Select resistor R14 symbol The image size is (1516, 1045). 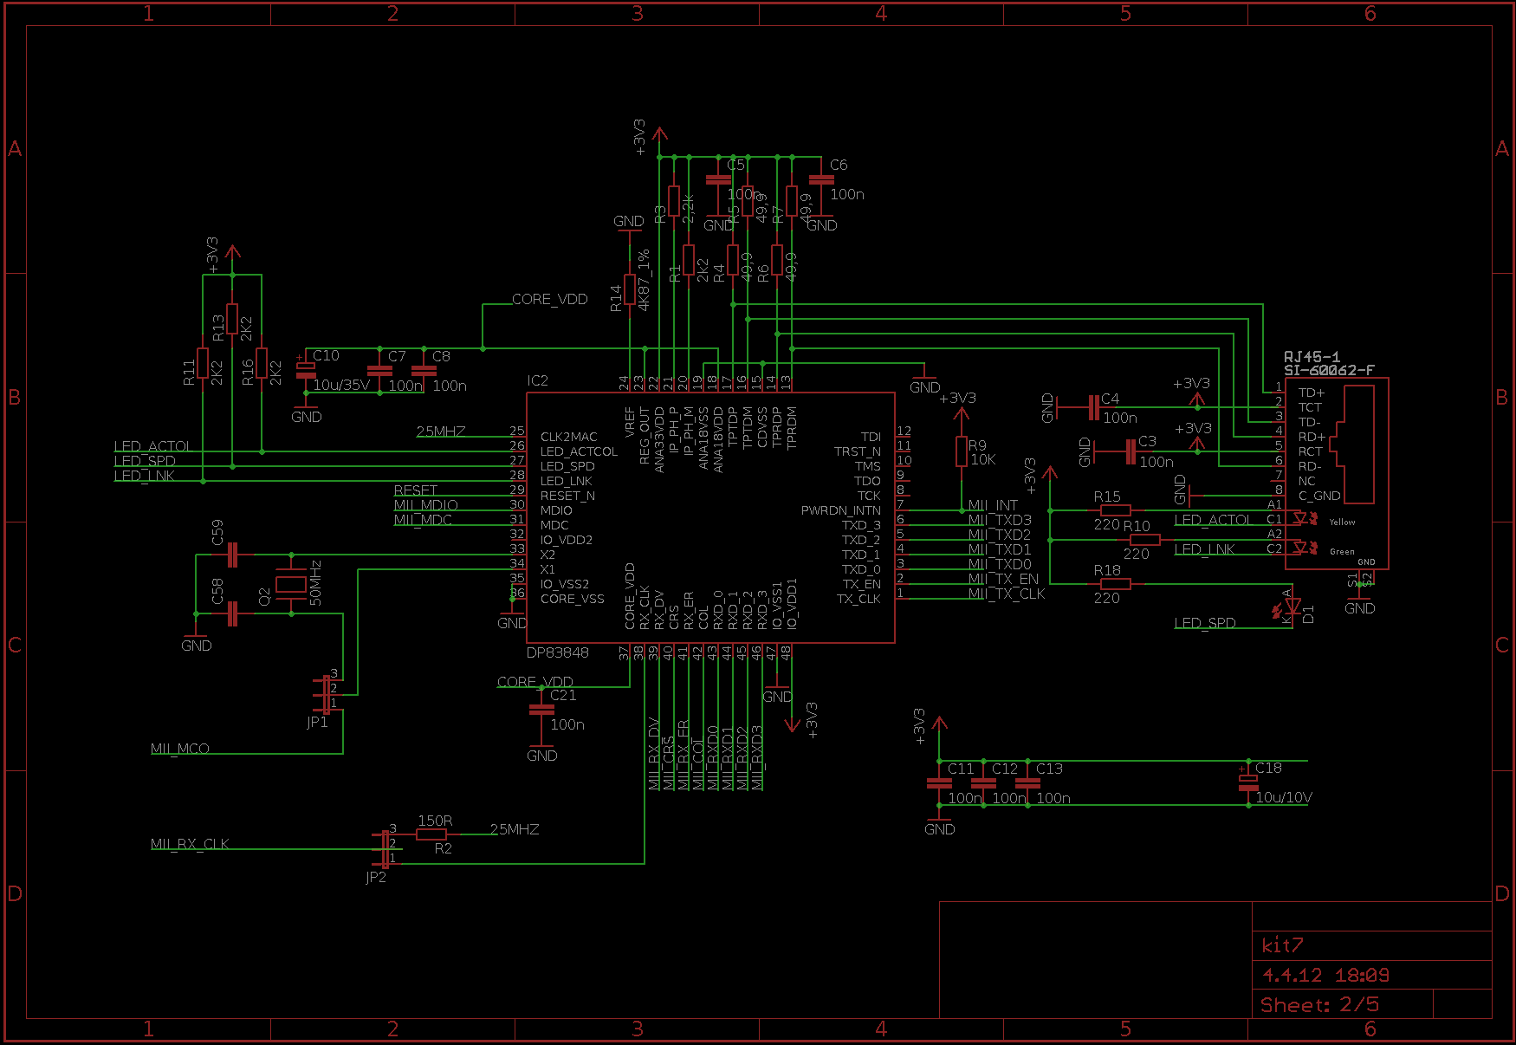(630, 294)
